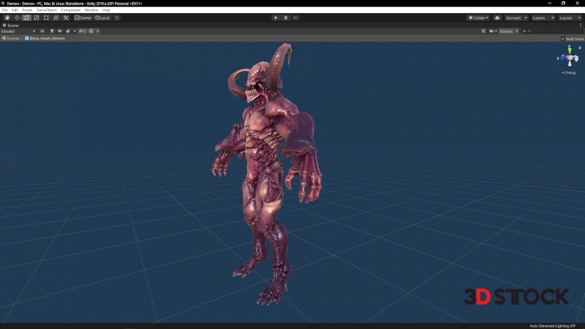The height and width of the screenshot is (329, 585).
Task: Open Scene tab context menu dots
Action: point(580,26)
